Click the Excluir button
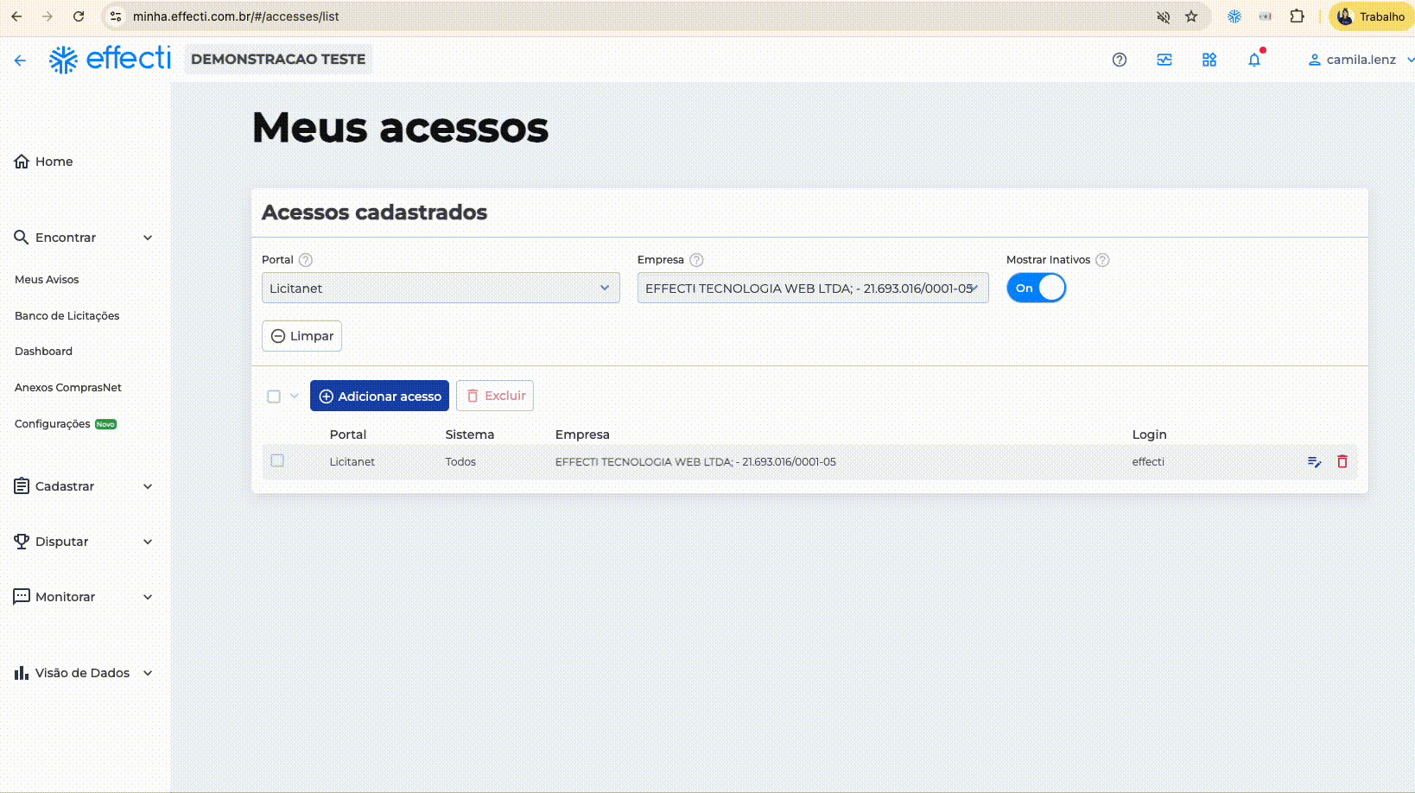The image size is (1415, 793). pyautogui.click(x=495, y=396)
